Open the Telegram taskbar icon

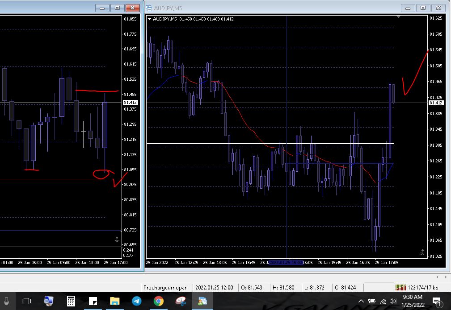pos(137,301)
